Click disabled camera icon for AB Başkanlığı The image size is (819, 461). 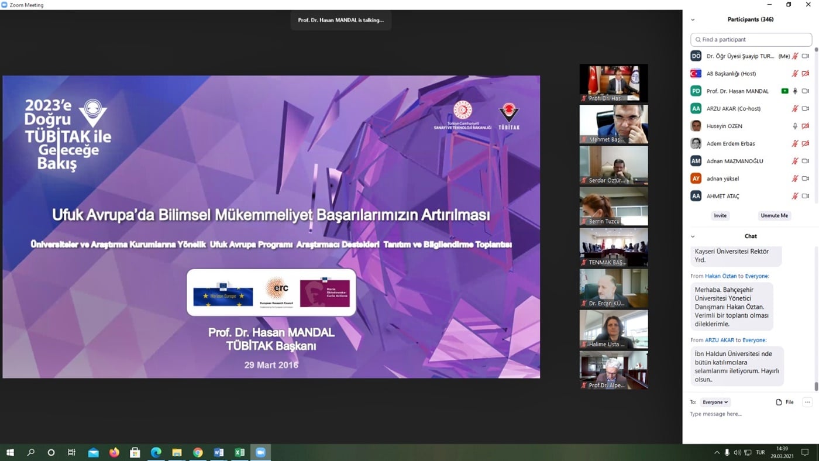[806, 74]
